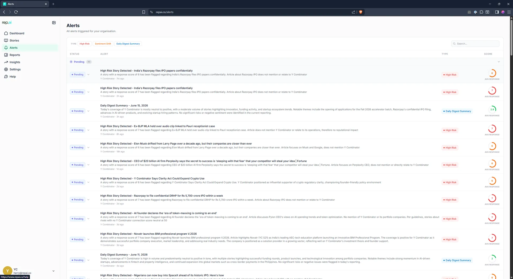Click High Risk tag on Novatr alert
513x279 pixels.
[450, 240]
